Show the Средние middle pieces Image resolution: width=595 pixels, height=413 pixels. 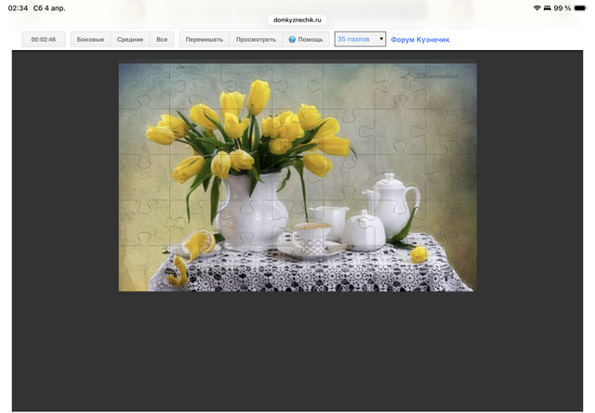click(x=129, y=40)
